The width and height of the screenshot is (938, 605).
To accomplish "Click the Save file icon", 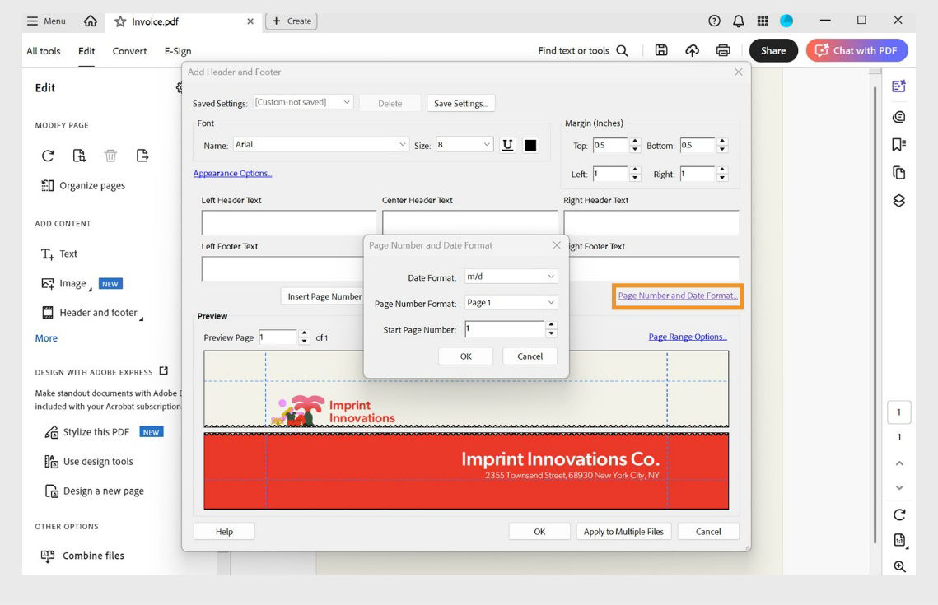I will (x=661, y=50).
